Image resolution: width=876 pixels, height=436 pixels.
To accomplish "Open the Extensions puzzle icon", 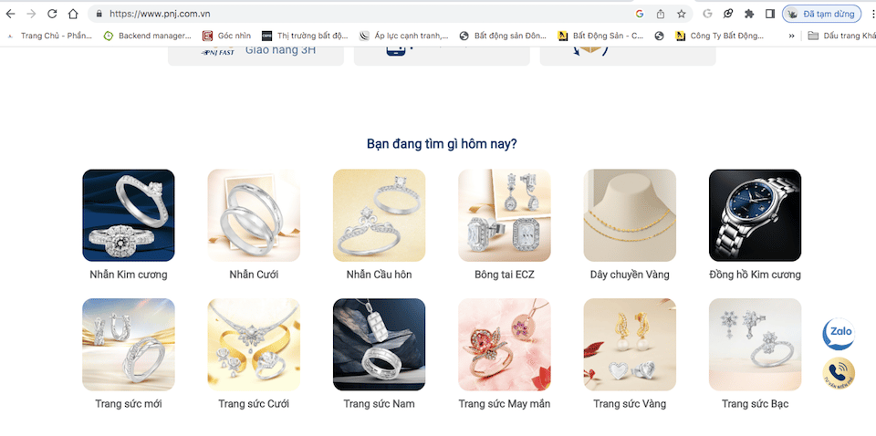I will point(749,14).
